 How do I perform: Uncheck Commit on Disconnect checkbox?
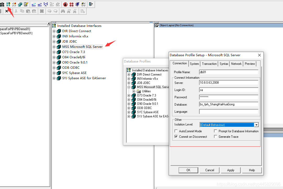click(176, 136)
